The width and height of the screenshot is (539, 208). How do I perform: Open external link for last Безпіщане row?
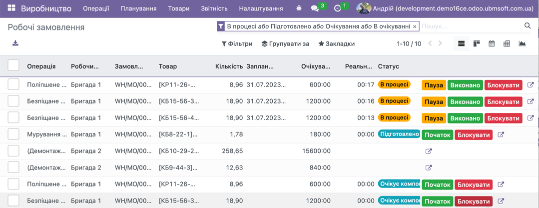pyautogui.click(x=501, y=201)
